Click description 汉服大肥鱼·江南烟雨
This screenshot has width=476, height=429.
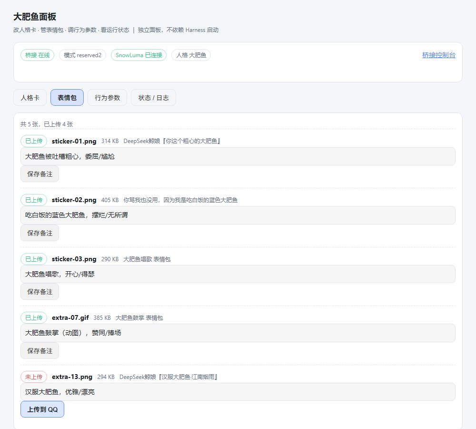[x=169, y=377]
